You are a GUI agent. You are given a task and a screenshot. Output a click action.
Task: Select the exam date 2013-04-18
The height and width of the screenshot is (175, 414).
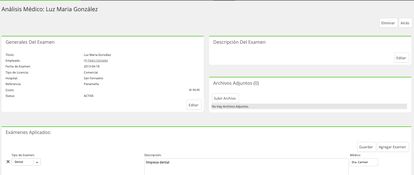[91, 66]
